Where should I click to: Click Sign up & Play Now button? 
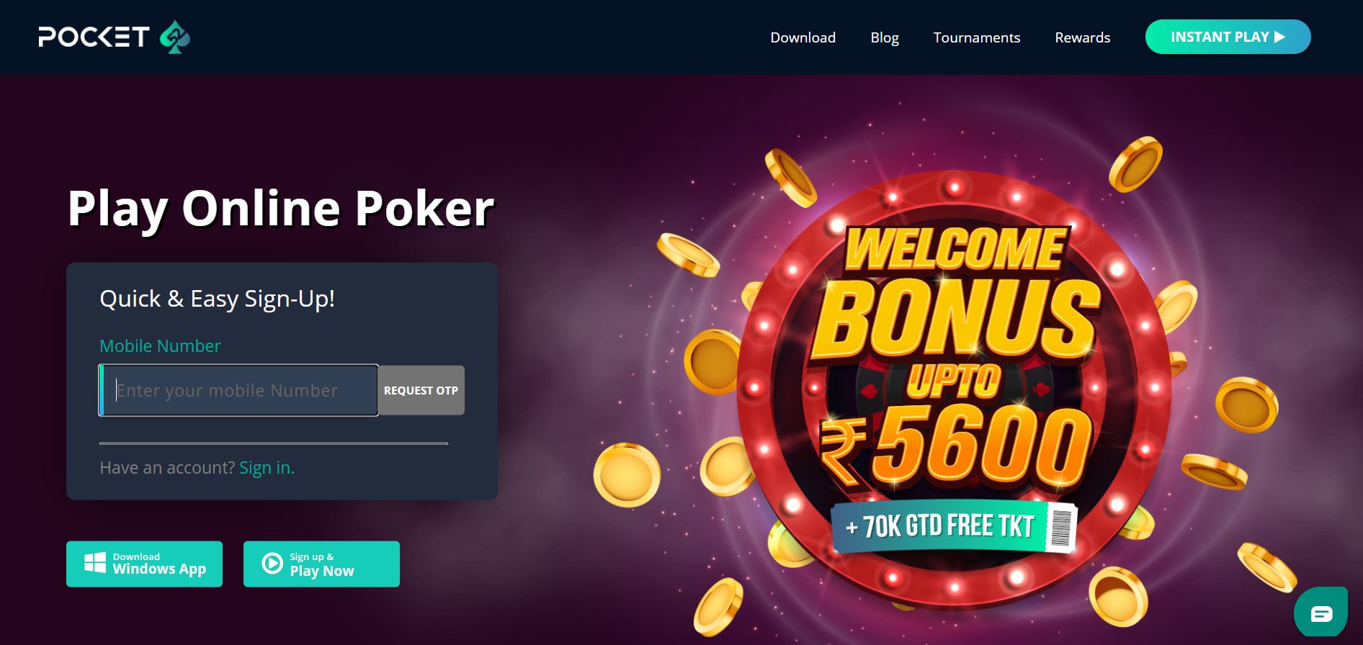pos(321,564)
